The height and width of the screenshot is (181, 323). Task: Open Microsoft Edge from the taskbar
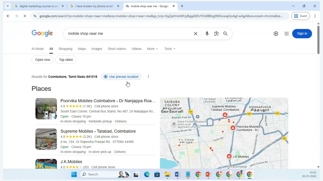pos(147,174)
